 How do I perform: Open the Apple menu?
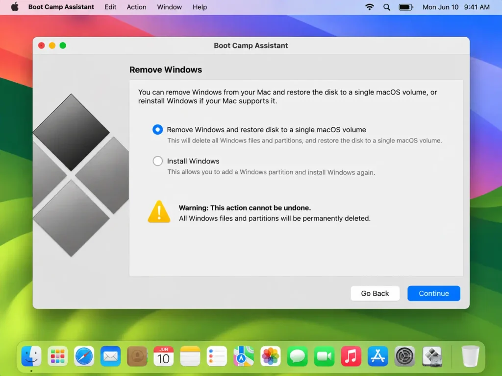(15, 7)
